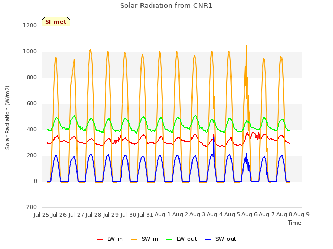Click the y-axis label Solar Radiation (W/m2)
The height and width of the screenshot is (249, 333).
(7, 118)
